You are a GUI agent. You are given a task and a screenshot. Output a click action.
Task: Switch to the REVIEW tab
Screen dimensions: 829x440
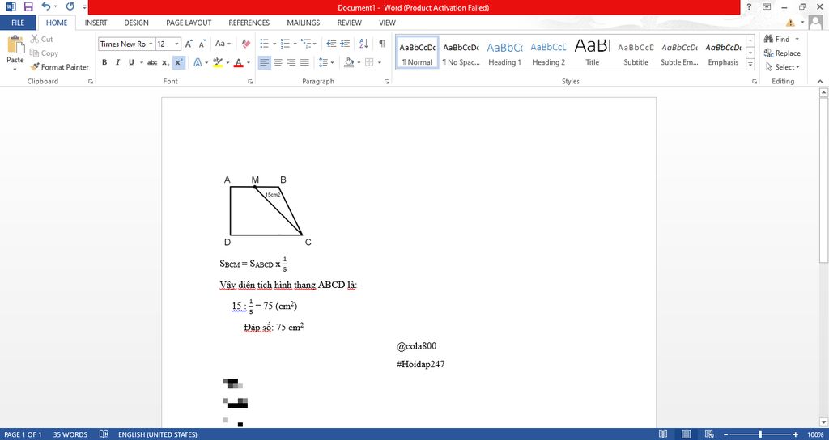point(350,23)
